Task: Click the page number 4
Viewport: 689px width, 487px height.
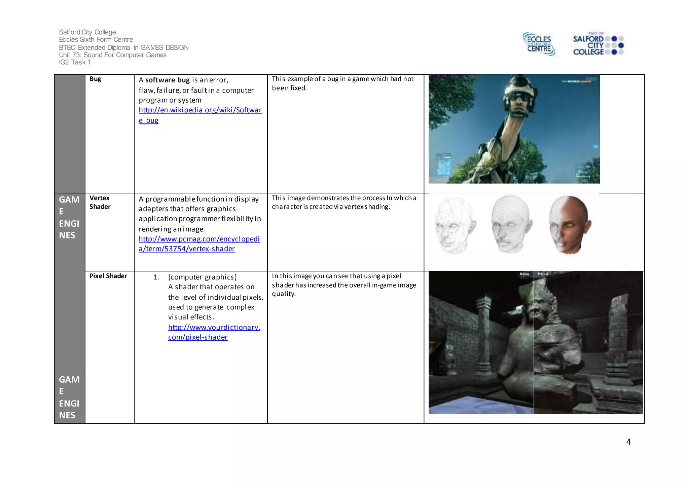Action: (628, 442)
